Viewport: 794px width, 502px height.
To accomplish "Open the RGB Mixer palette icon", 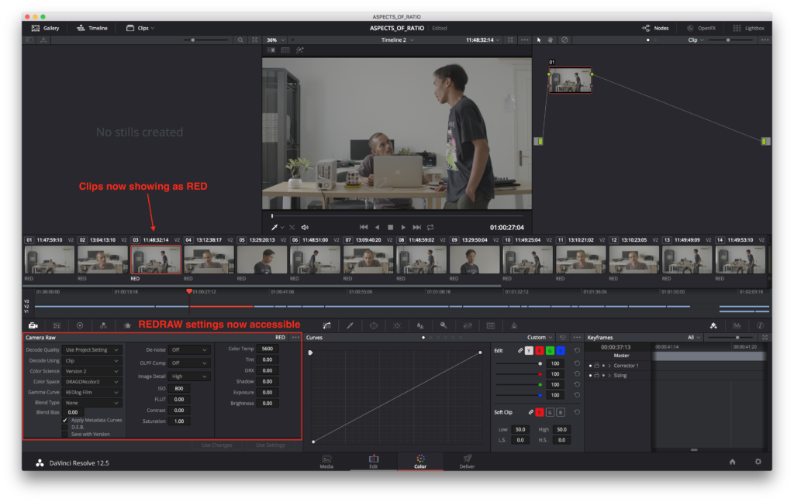I will point(103,325).
